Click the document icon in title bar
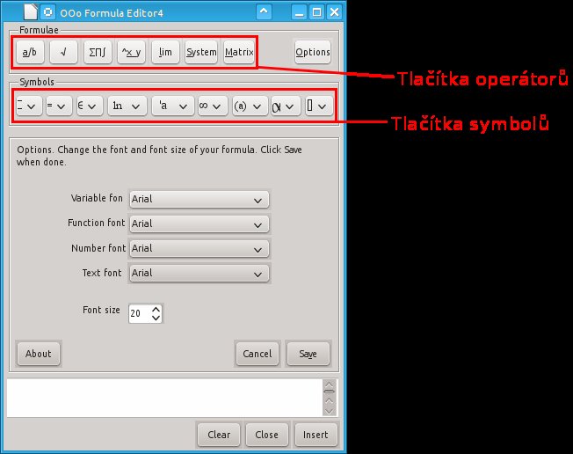Image resolution: width=573 pixels, height=454 pixels. (x=31, y=11)
